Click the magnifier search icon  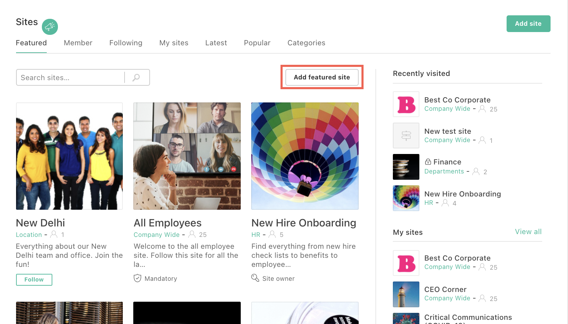point(136,77)
